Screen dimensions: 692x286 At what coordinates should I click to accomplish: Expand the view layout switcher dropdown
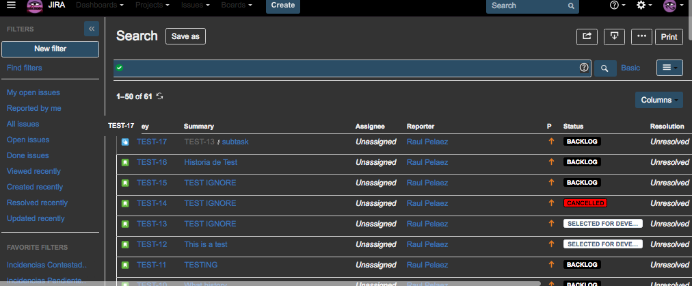click(x=669, y=68)
